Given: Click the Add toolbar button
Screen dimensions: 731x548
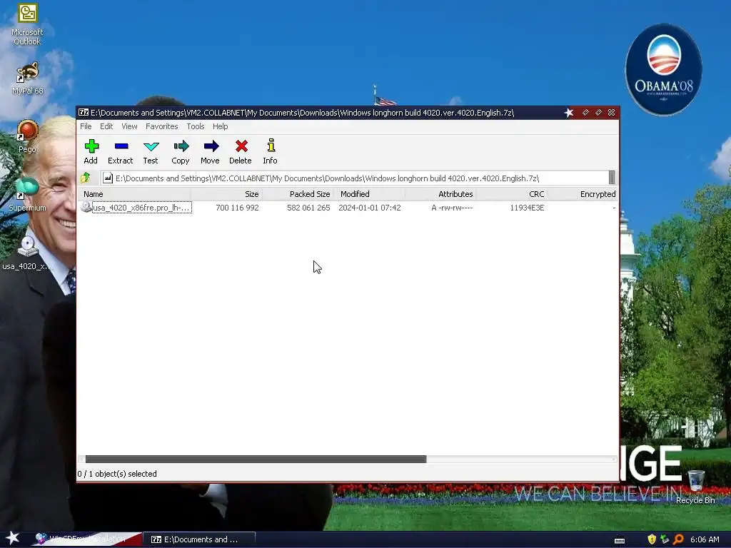Looking at the screenshot, I should coord(91,151).
